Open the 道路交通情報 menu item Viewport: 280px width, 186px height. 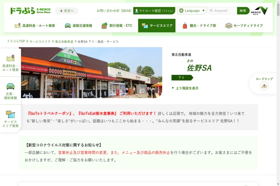click(78, 25)
